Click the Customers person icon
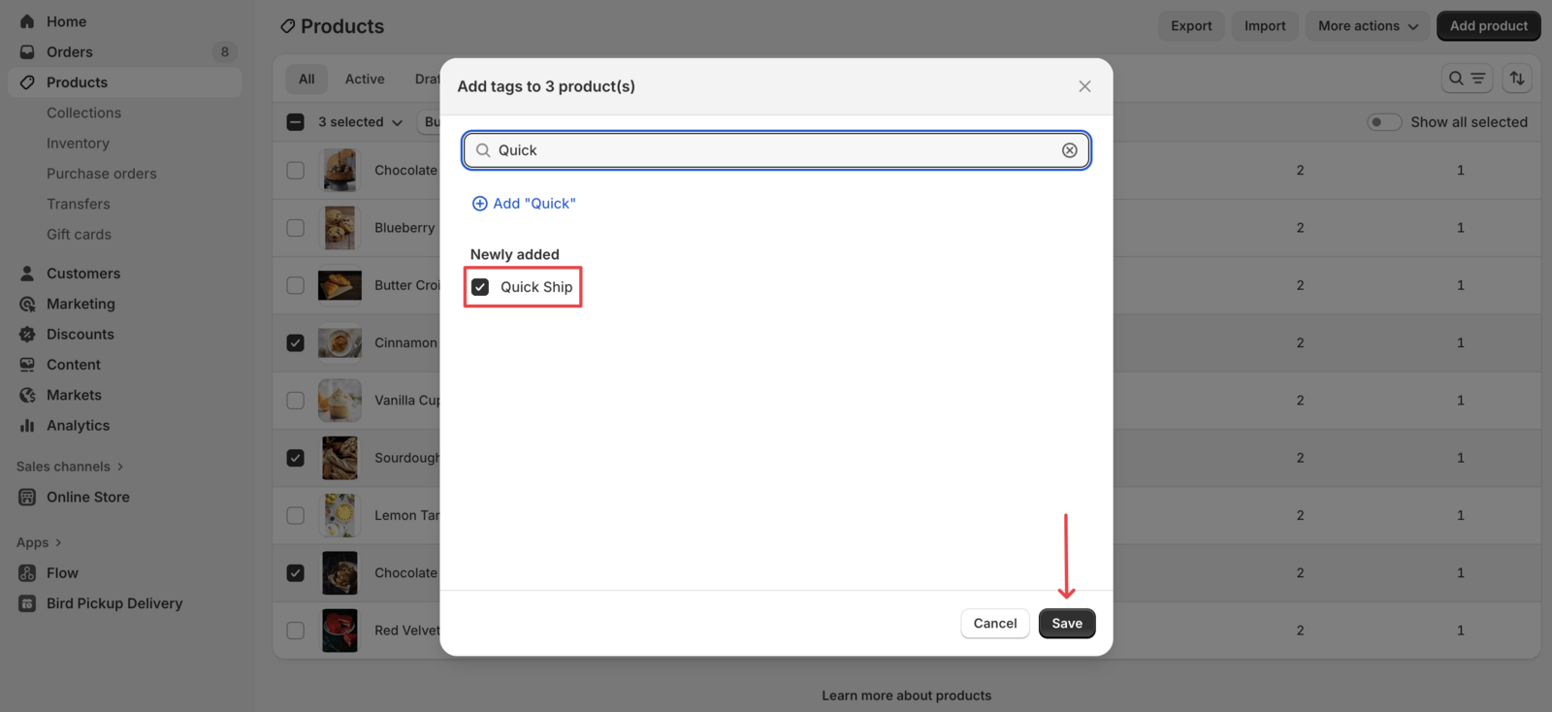The height and width of the screenshot is (712, 1552). tap(27, 274)
